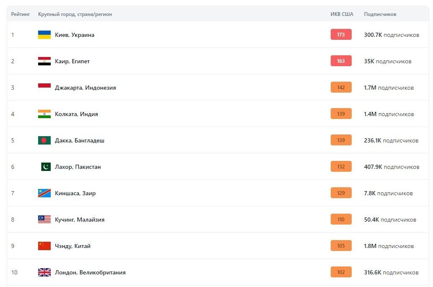Click the India flag icon
Screen dimensions: 433x287
44,114
